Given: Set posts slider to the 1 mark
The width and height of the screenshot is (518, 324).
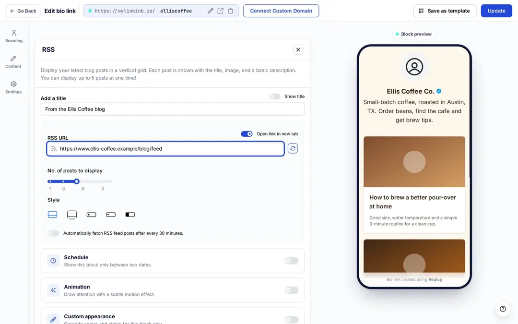Looking at the screenshot, I should point(50,181).
